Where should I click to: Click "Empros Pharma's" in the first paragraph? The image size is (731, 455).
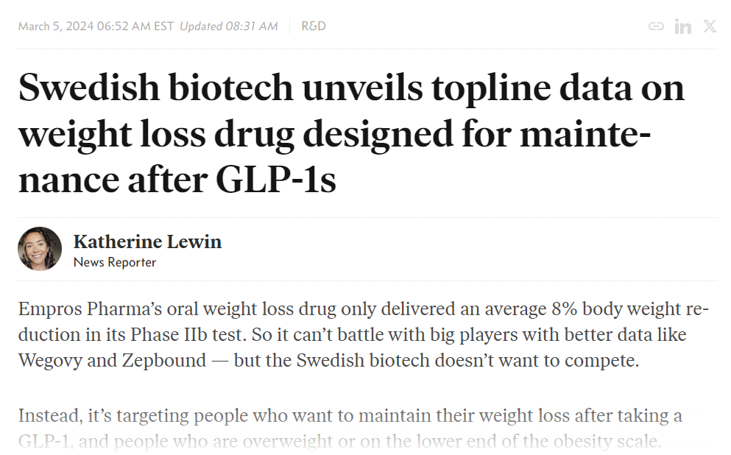point(90,309)
